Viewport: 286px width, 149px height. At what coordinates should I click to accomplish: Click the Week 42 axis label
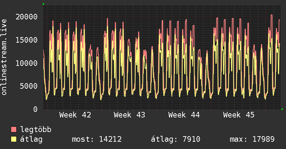pyautogui.click(x=75, y=115)
